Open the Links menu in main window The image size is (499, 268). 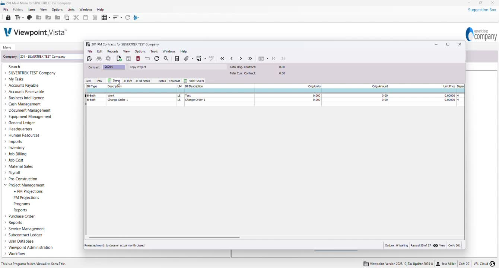(71, 10)
